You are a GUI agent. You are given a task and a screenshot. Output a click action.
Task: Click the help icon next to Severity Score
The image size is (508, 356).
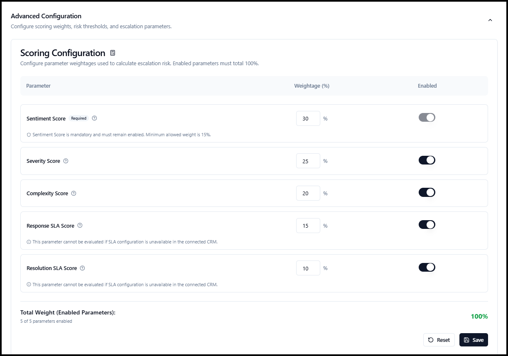click(x=66, y=161)
